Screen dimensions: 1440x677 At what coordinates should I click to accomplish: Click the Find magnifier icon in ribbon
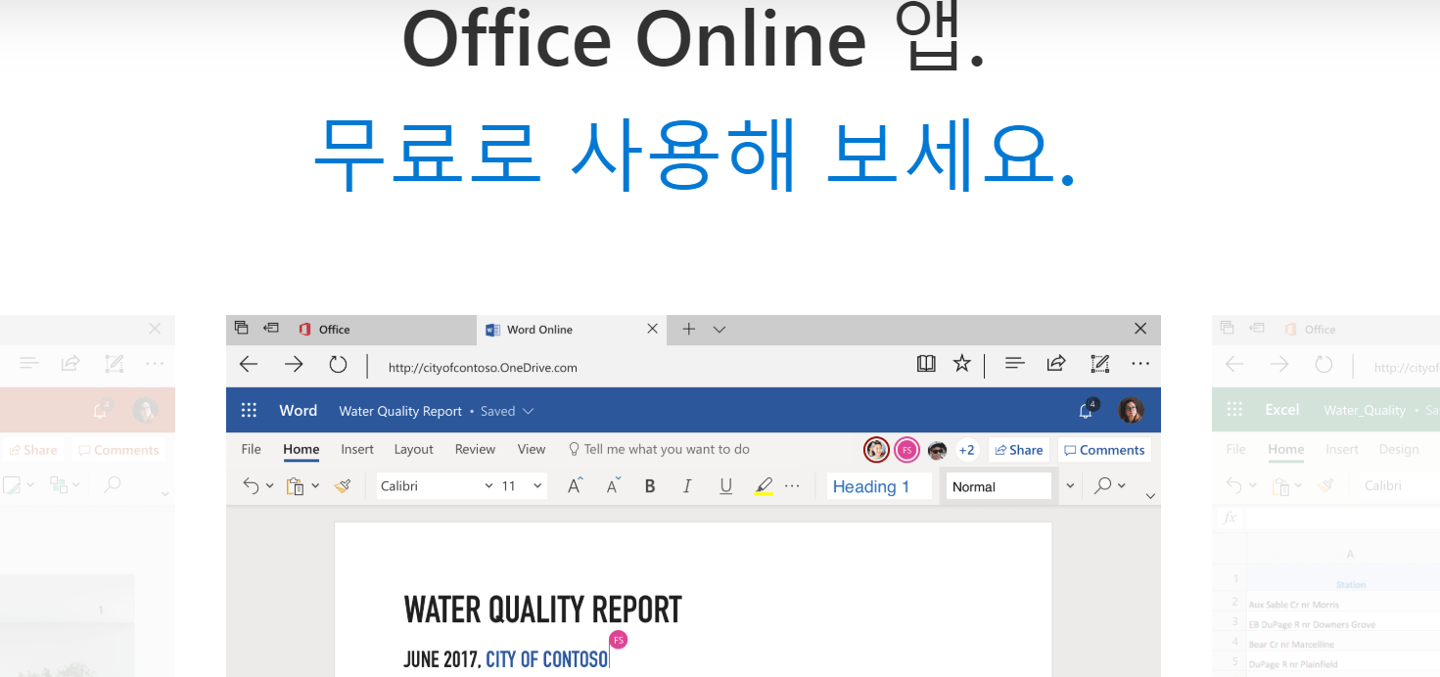[x=1103, y=485]
